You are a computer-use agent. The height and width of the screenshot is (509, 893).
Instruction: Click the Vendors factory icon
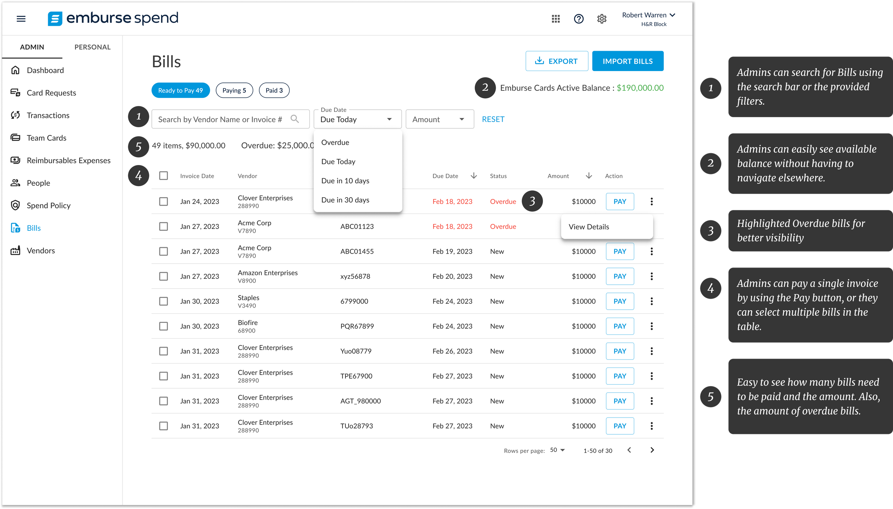click(15, 250)
